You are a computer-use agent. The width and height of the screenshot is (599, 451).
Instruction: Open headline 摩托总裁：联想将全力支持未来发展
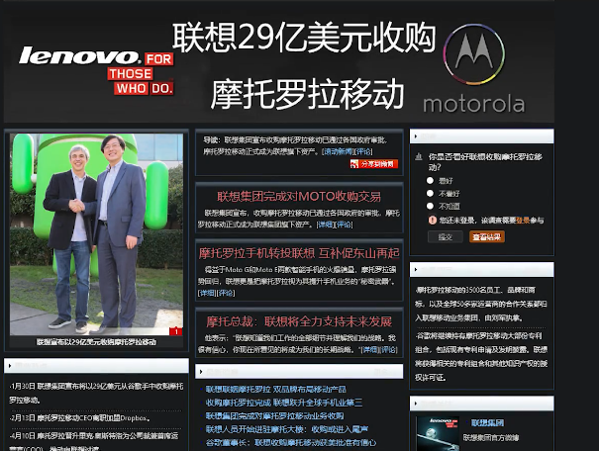pos(299,321)
